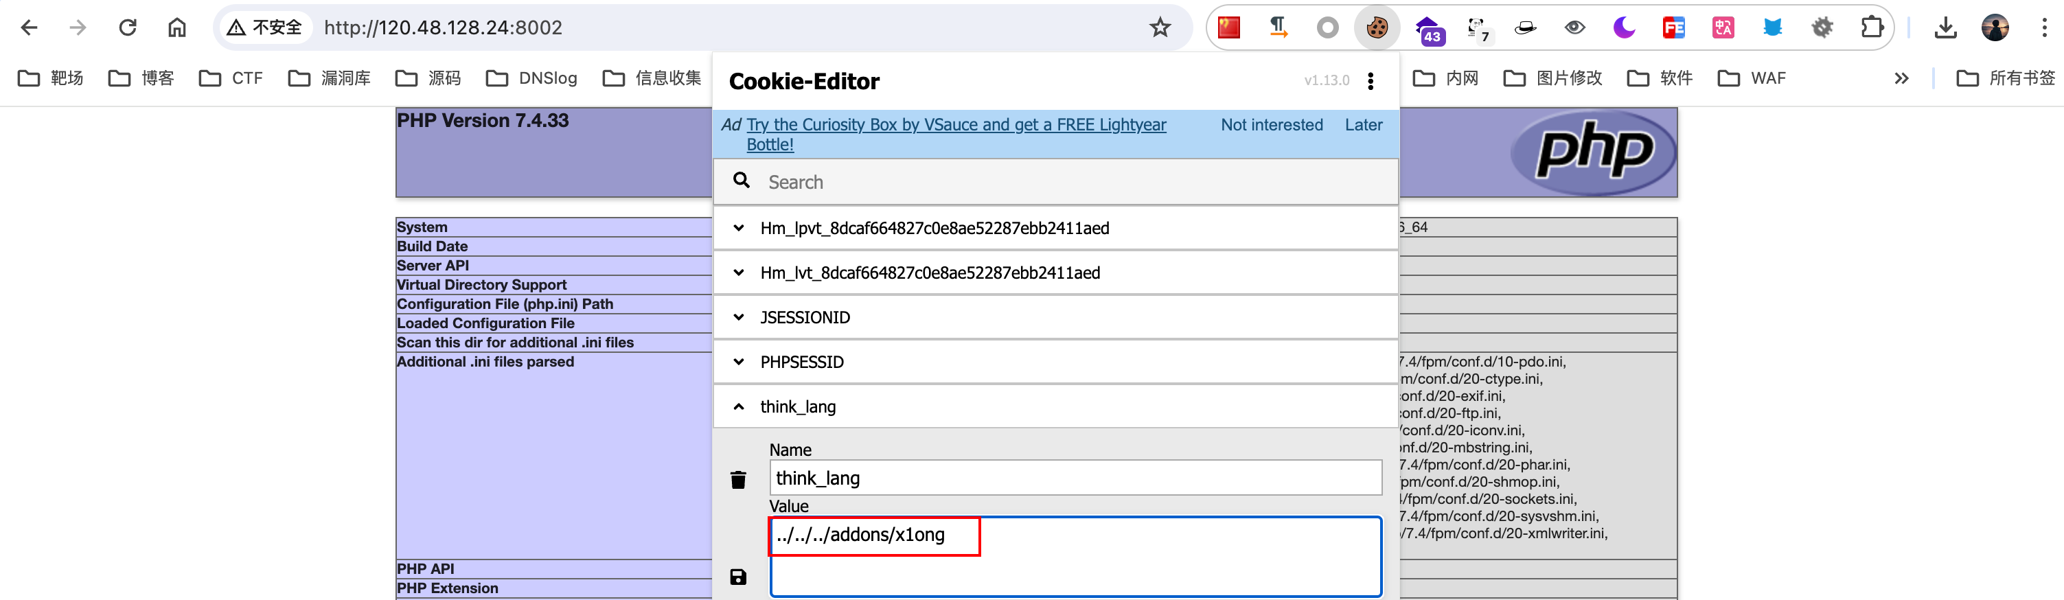This screenshot has width=2064, height=600.
Task: Click the not-secure warning indicator
Action: coord(264,28)
